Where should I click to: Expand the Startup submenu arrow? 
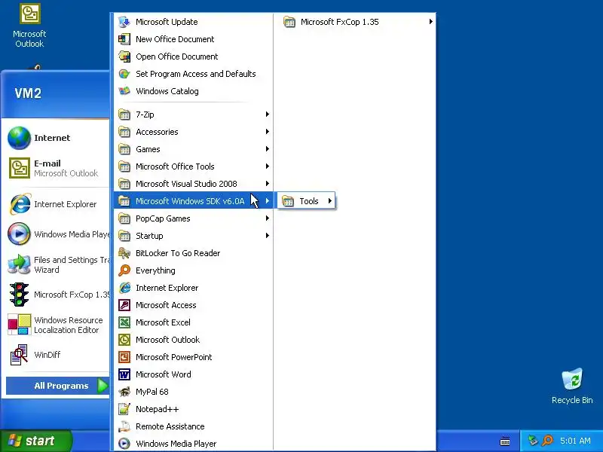click(268, 235)
